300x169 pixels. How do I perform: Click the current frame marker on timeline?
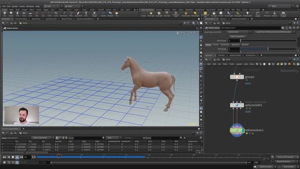tap(59, 156)
